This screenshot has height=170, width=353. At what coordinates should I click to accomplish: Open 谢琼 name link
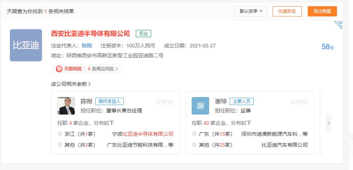pyautogui.click(x=221, y=101)
